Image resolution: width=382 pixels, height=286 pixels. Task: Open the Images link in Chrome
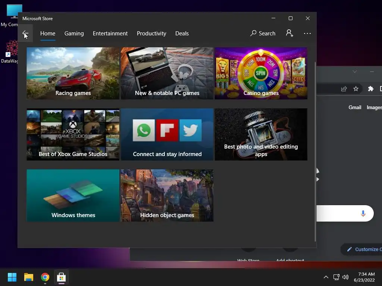click(x=374, y=107)
